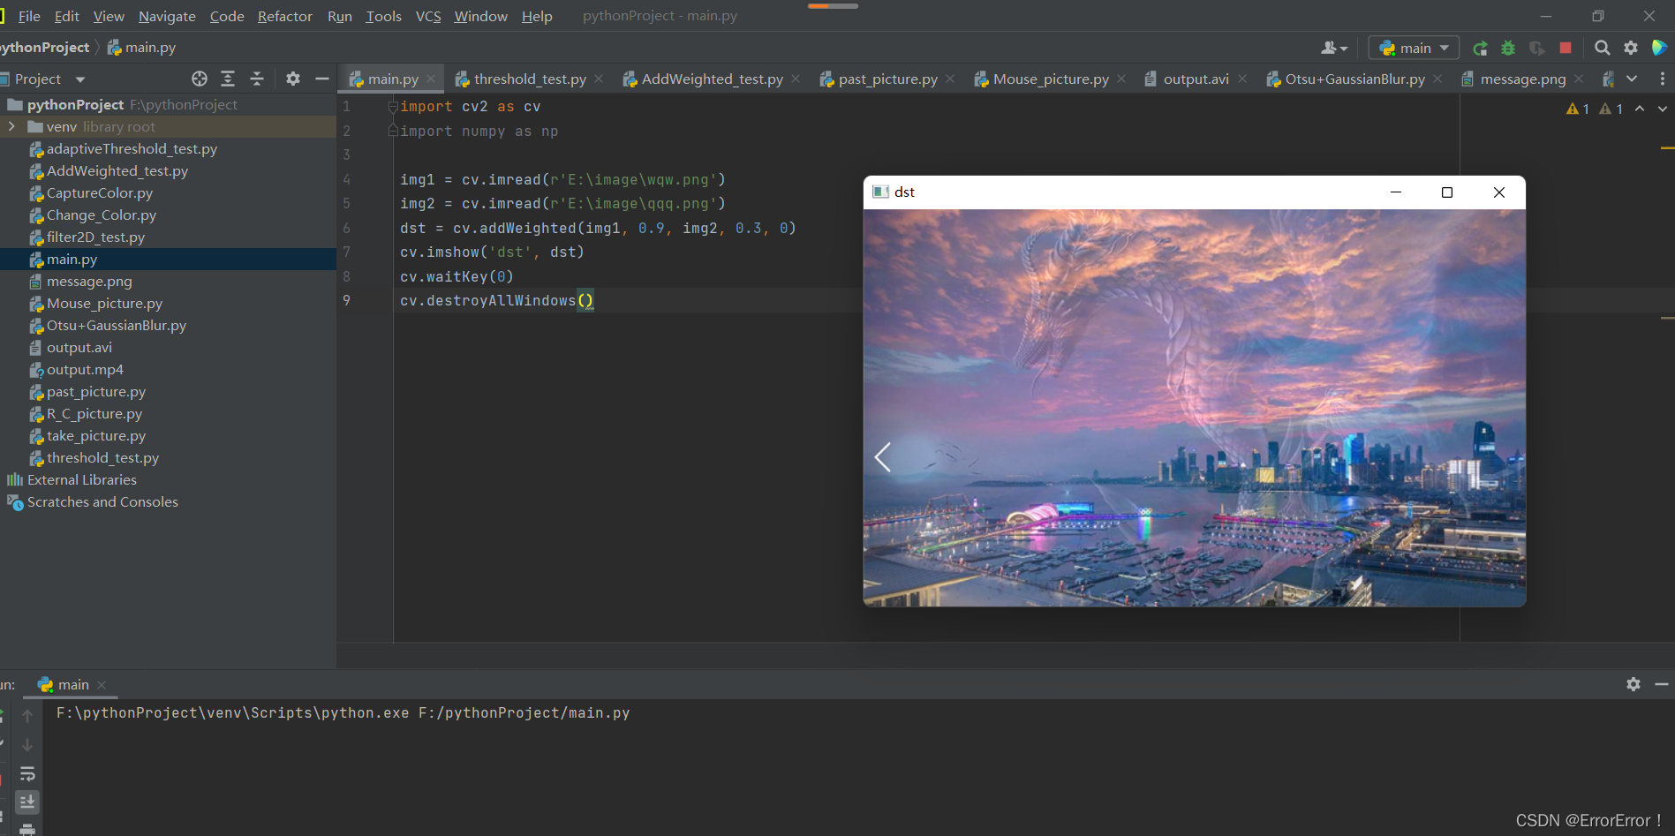Click the weak warning count indicator
The image size is (1675, 836).
click(1611, 109)
